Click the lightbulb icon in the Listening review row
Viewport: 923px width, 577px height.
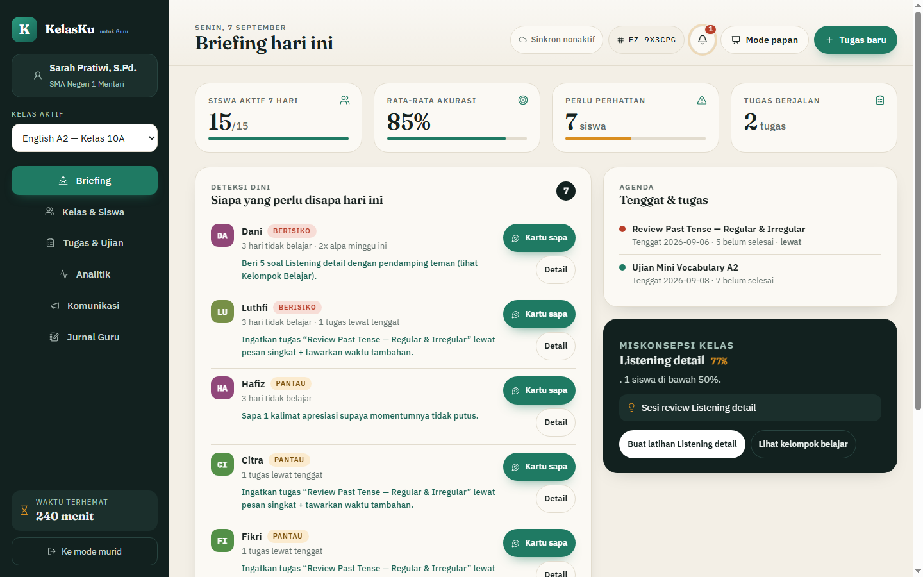click(x=631, y=408)
